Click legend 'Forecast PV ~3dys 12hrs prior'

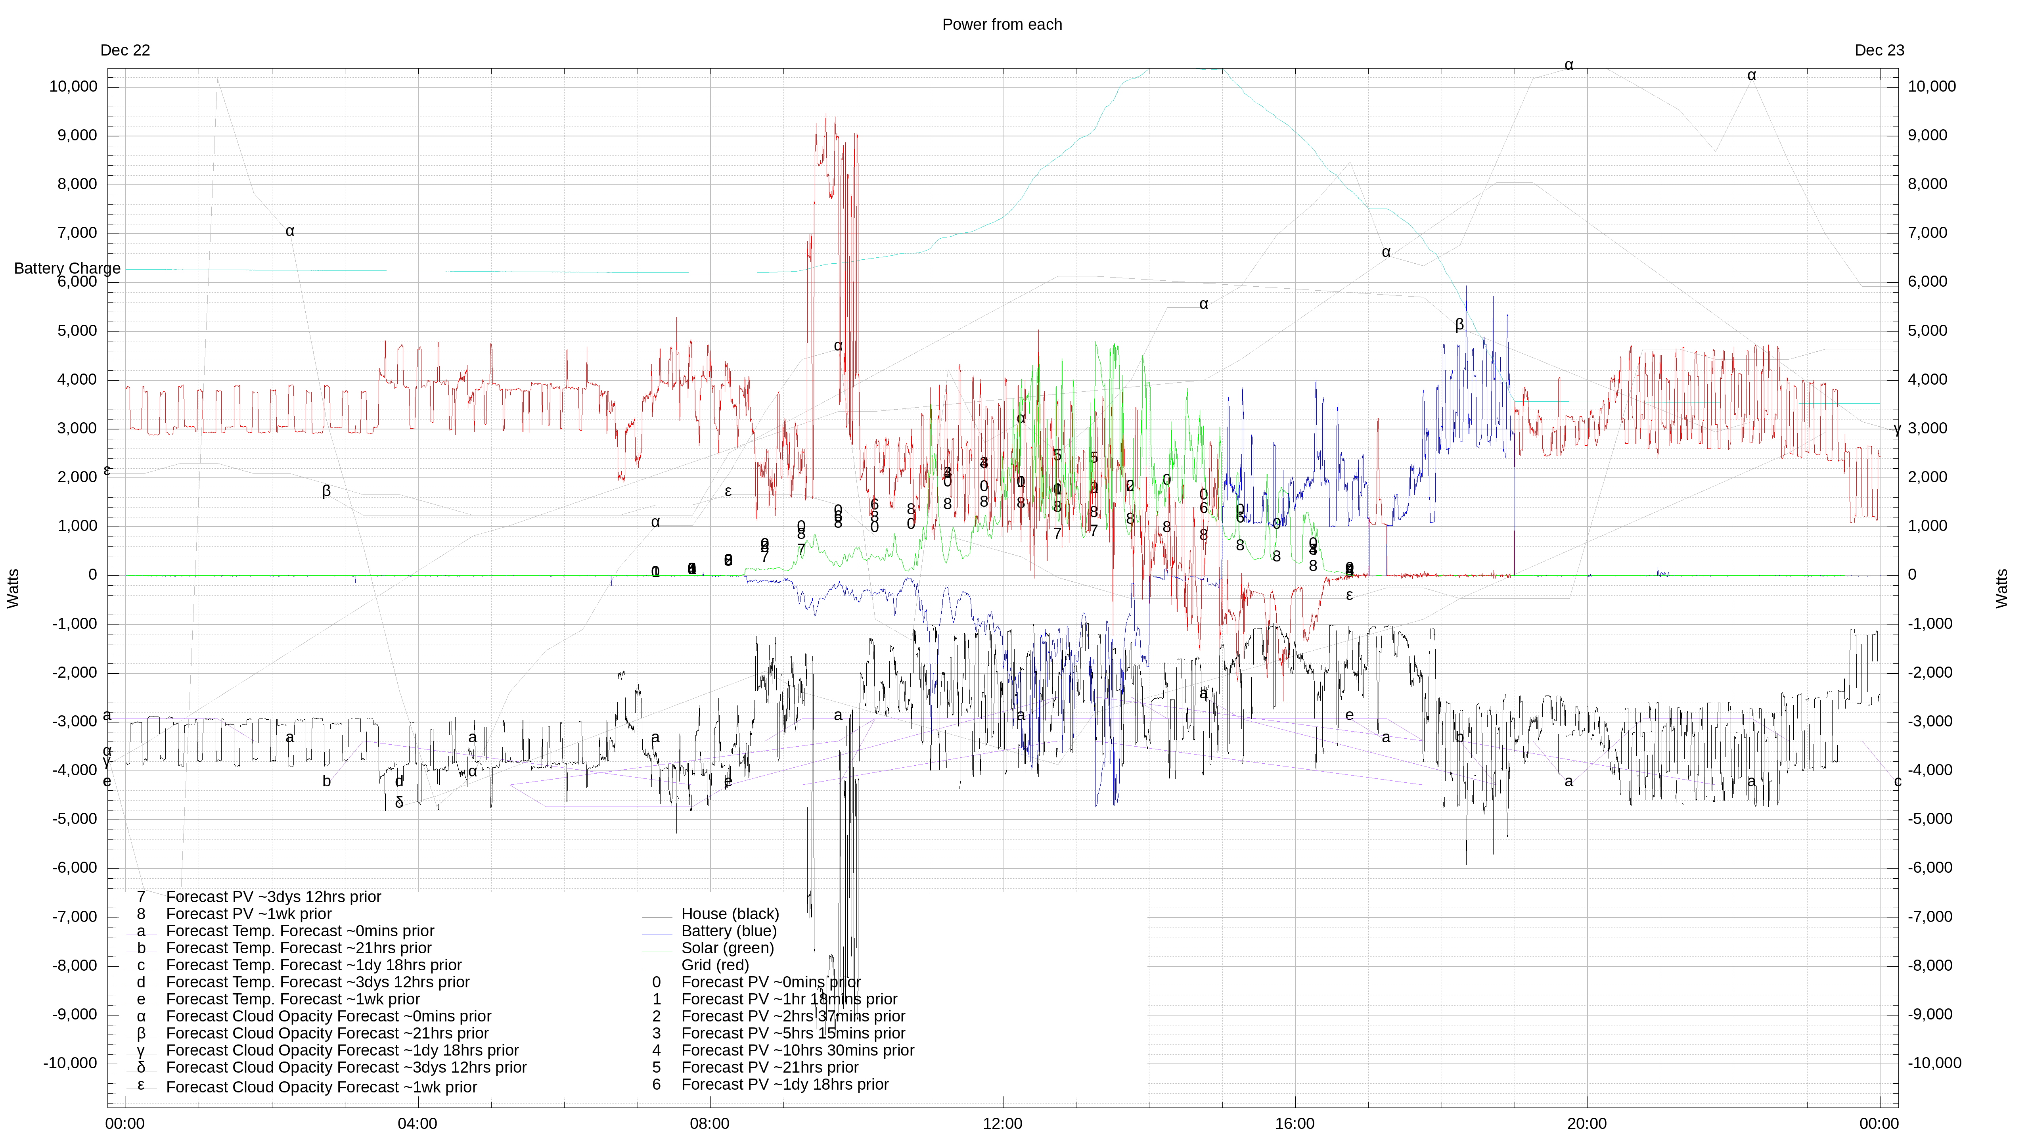point(274,897)
